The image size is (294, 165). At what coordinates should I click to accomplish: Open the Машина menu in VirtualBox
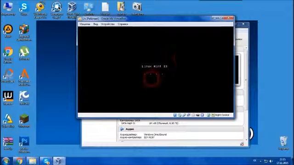[x=85, y=24]
